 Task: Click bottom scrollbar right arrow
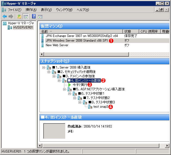click(167, 146)
